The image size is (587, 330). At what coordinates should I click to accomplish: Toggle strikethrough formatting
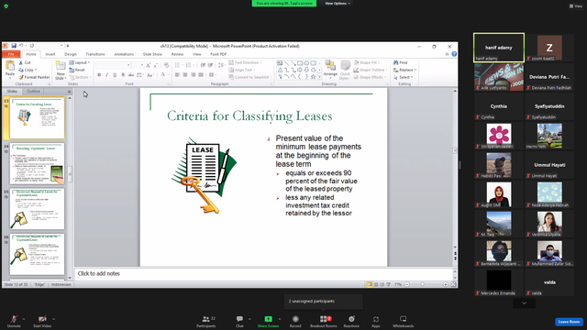(x=130, y=75)
